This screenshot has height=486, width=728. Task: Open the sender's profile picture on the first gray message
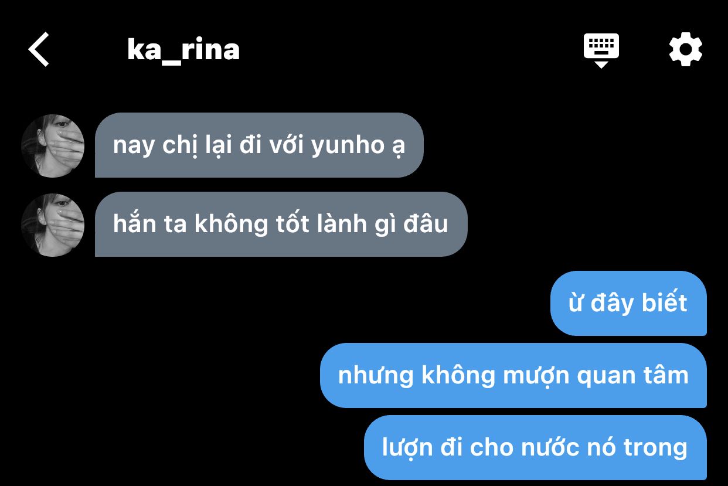click(x=53, y=146)
